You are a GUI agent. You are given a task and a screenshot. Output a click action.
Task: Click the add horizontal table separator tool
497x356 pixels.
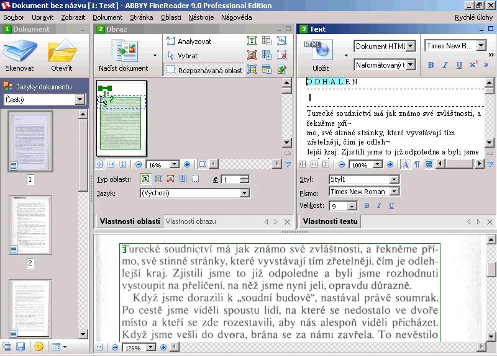267,69
